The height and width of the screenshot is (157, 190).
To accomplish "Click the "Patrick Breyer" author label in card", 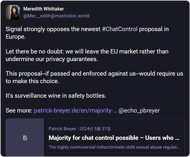I will [62, 129].
